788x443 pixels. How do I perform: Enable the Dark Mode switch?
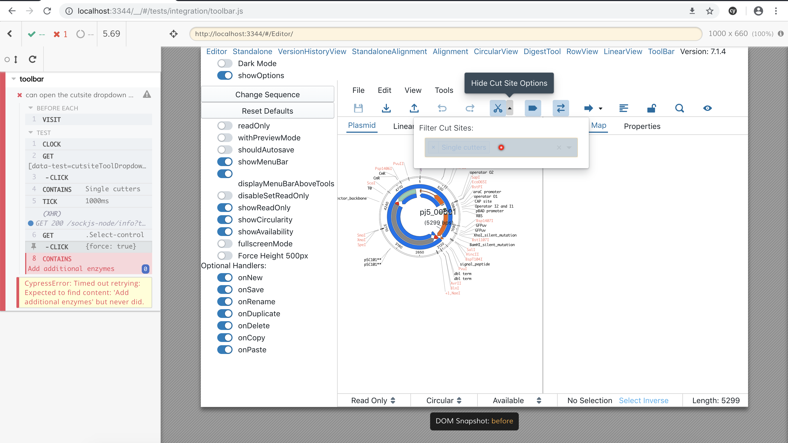(225, 64)
